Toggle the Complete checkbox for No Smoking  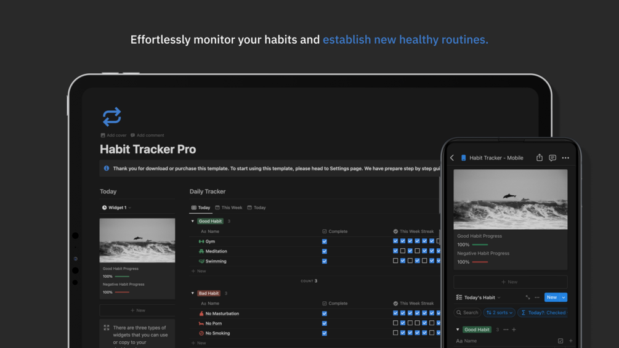(x=325, y=333)
